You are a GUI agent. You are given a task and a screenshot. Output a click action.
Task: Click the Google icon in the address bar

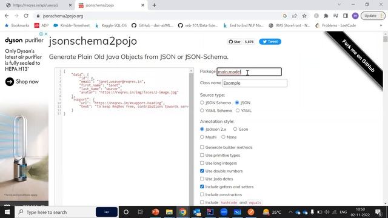[x=285, y=16]
